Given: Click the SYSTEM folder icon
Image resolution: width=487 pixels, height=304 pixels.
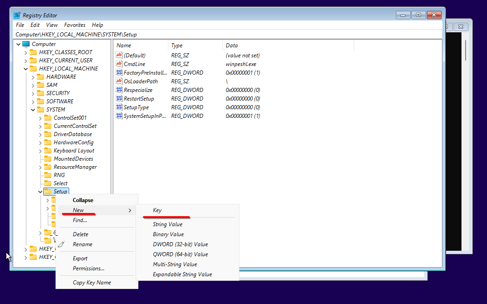Looking at the screenshot, I should (x=41, y=110).
